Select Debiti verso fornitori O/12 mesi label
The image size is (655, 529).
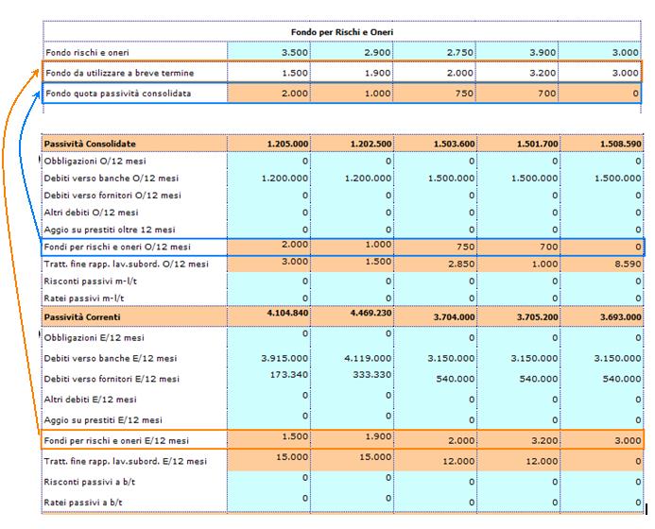point(112,196)
